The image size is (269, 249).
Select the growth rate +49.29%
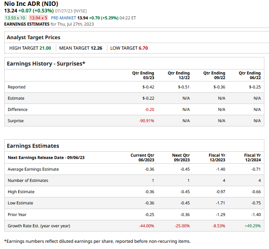(x=253, y=226)
